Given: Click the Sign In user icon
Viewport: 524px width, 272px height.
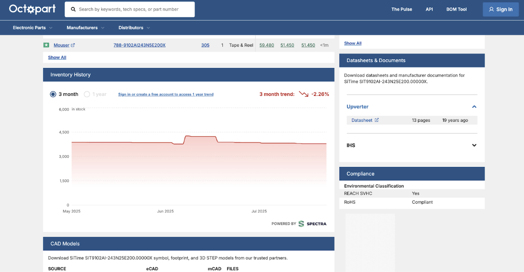Looking at the screenshot, I should (x=491, y=9).
